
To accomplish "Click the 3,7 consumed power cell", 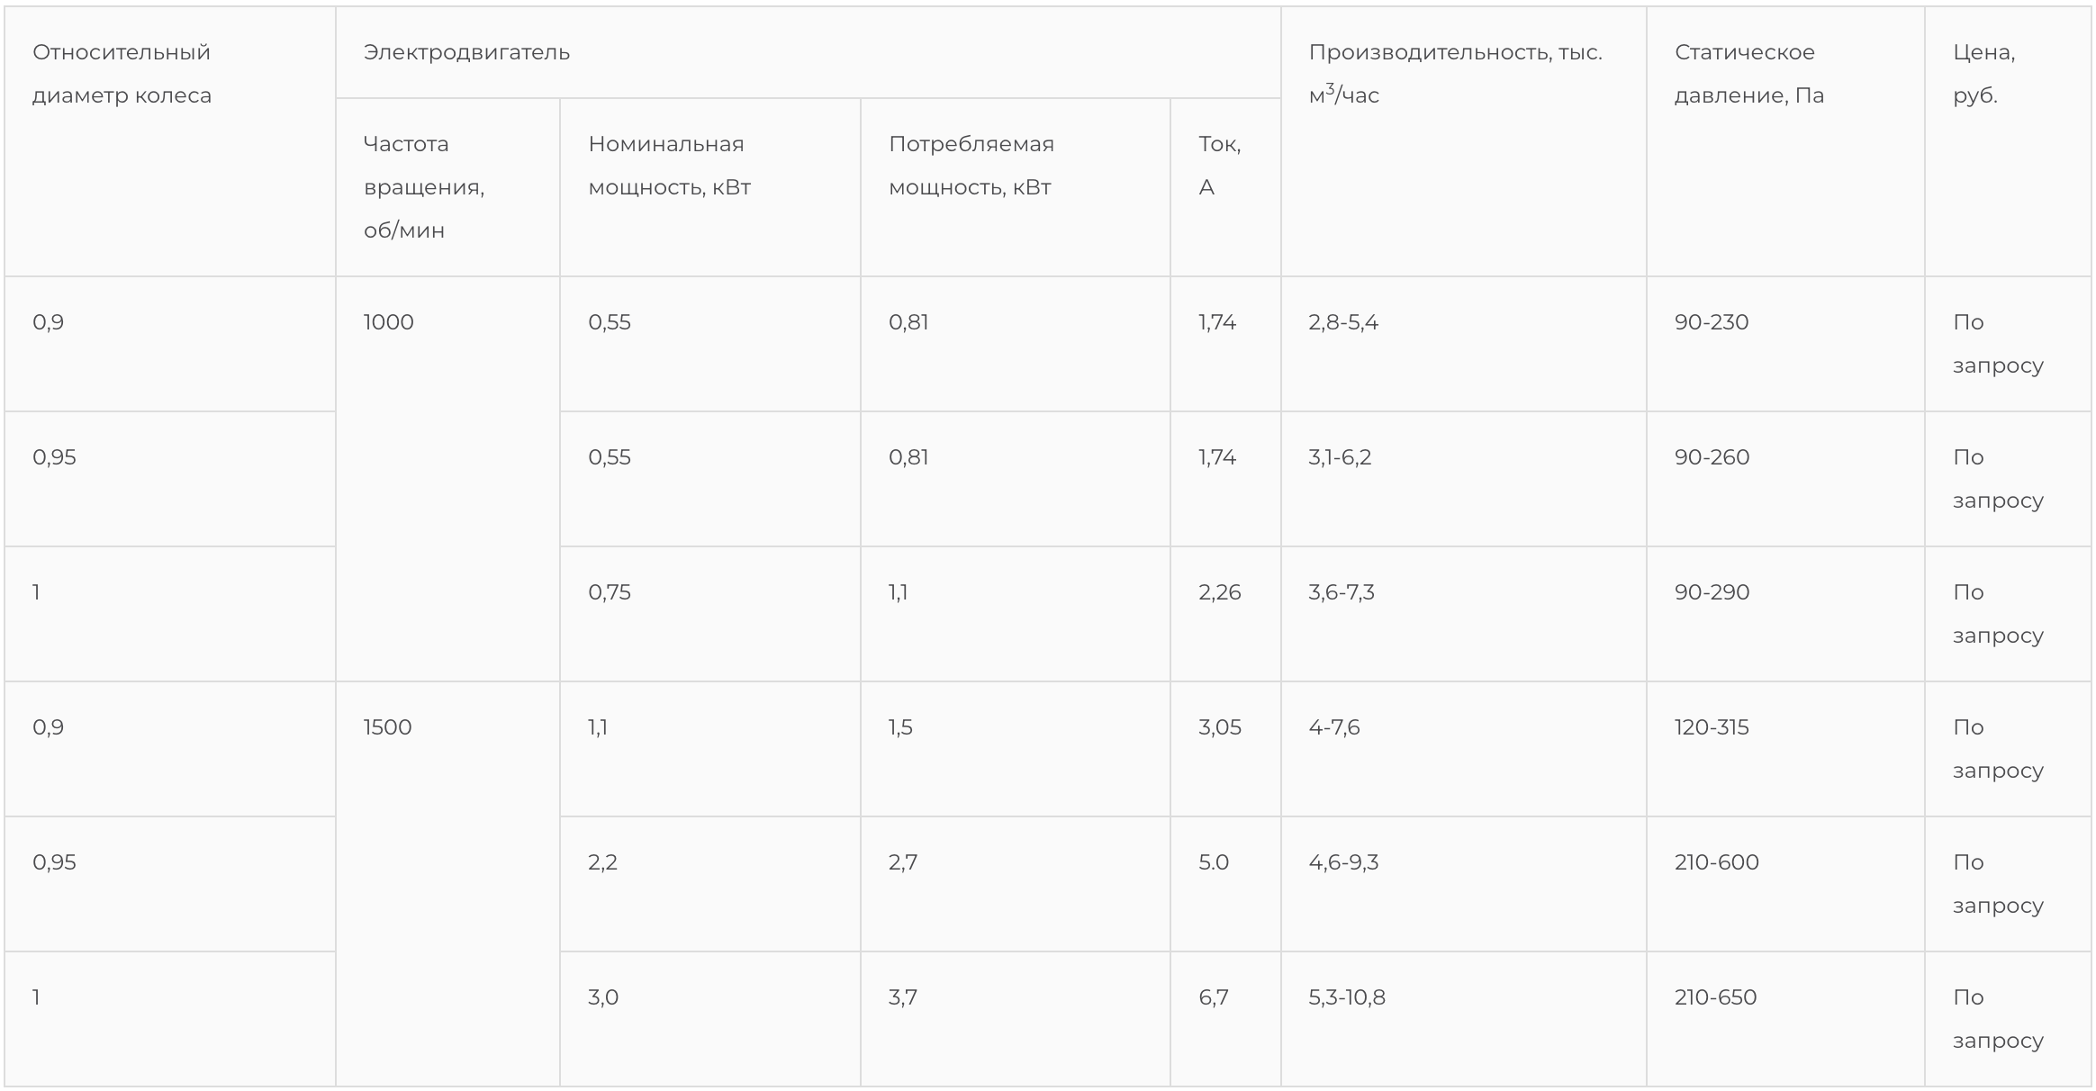I will pos(903,997).
